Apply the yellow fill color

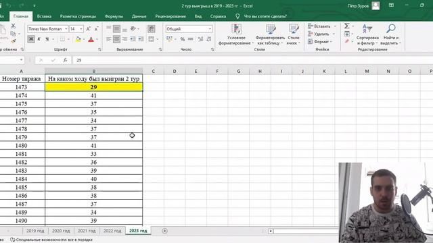pos(78,39)
